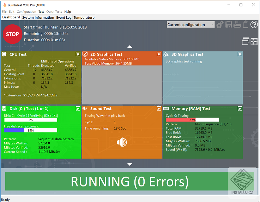Screen dimensions: 260x202
Task: Click the 2D Graphics gray test area
Action: click(x=122, y=85)
